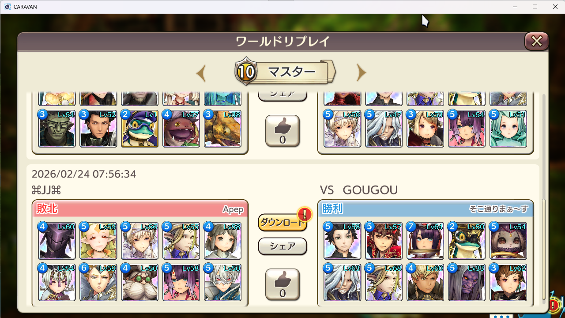Select the dark armored knight Lv60 unit
This screenshot has width=565, height=318.
click(x=57, y=241)
